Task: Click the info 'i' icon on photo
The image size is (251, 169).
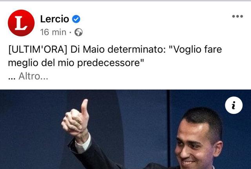Action: pos(234,105)
